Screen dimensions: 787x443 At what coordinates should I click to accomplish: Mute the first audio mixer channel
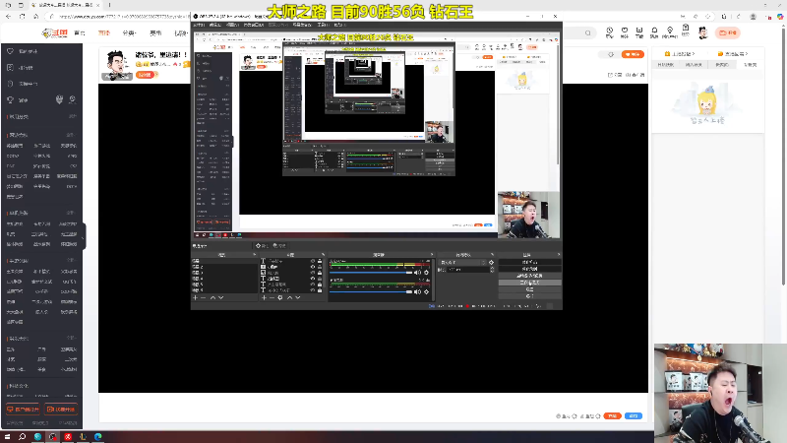pos(417,273)
